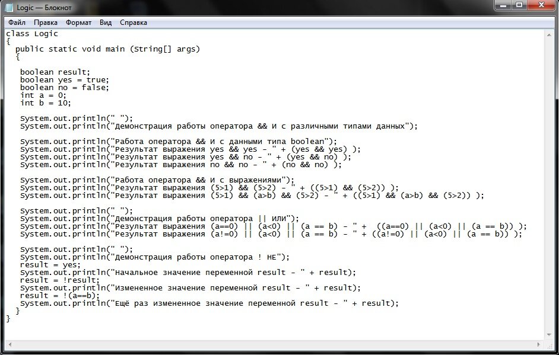
Task: Maximize the Logic Notepad window
Action: [x=519, y=5]
